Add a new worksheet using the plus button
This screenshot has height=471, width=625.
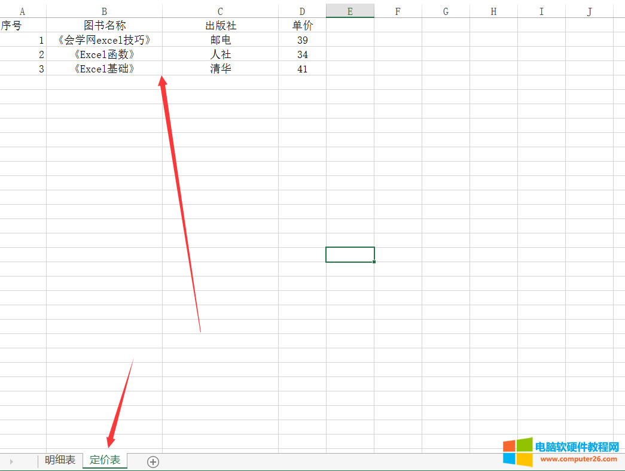153,461
